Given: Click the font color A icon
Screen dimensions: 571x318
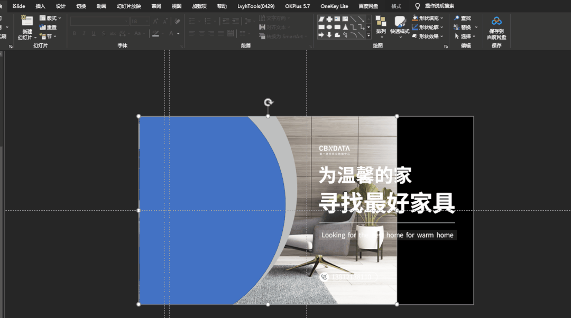Looking at the screenshot, I should [x=171, y=33].
